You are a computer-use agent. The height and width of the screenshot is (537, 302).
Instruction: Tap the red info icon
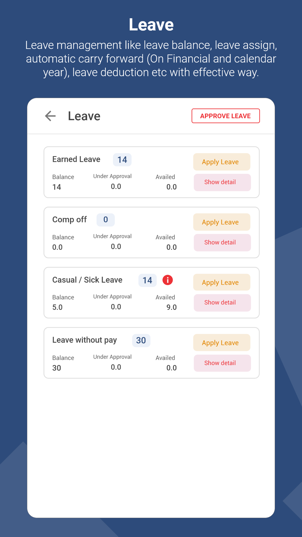click(x=168, y=280)
